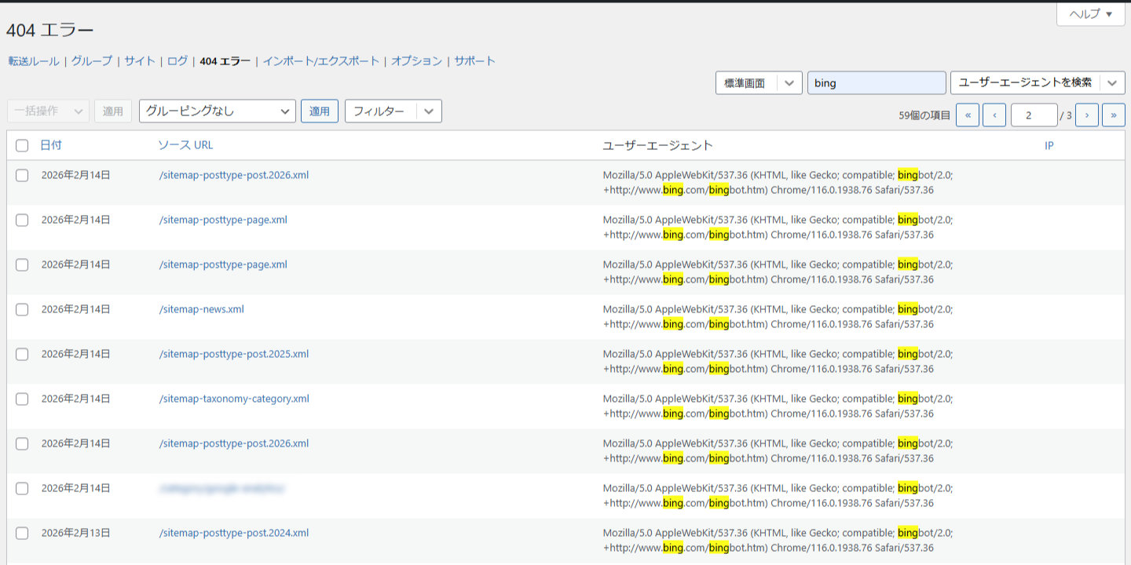This screenshot has height=565, width=1131.
Task: Switch to the 転送ルール tab
Action: (34, 61)
